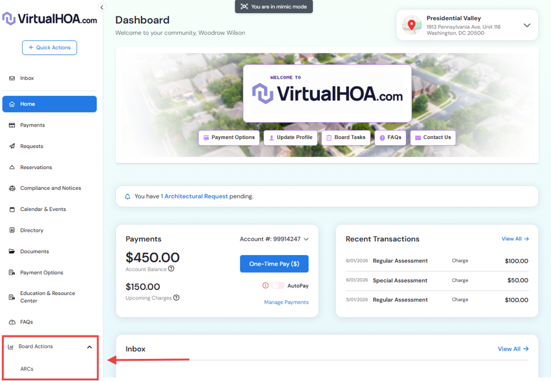Click the Home house icon
551x381 pixels.
12,104
